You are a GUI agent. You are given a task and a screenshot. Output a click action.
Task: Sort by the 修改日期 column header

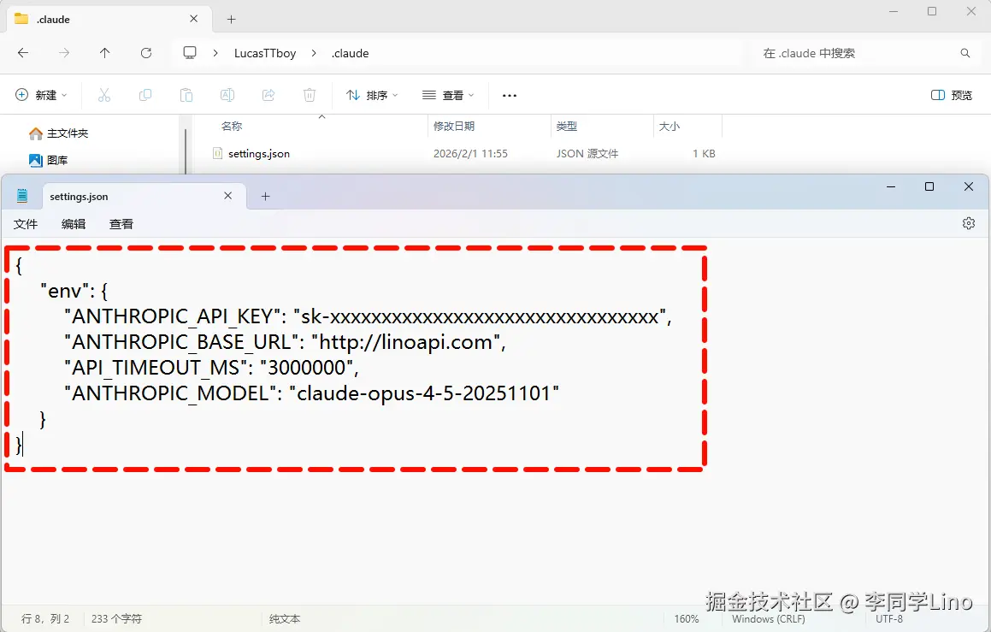click(x=454, y=127)
